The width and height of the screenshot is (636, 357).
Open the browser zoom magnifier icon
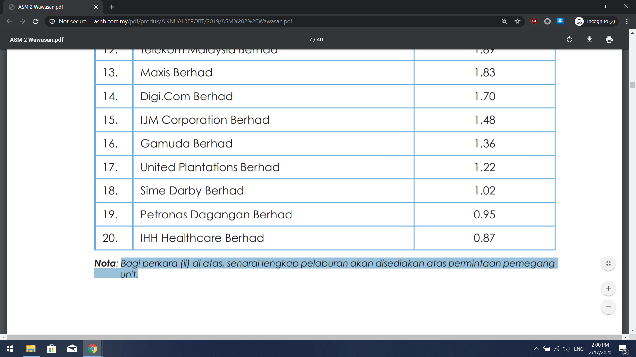pyautogui.click(x=504, y=21)
